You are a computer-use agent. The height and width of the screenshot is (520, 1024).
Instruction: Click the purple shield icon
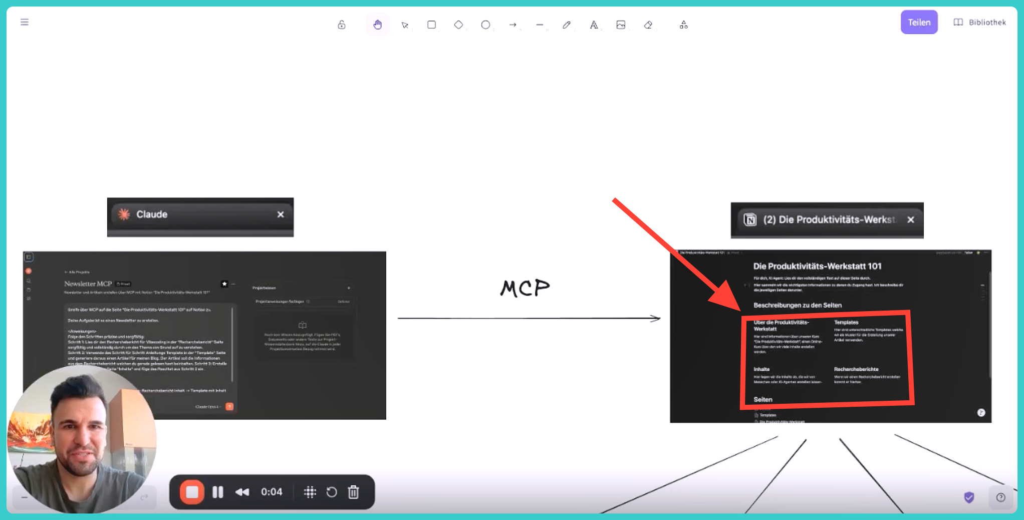pyautogui.click(x=969, y=497)
